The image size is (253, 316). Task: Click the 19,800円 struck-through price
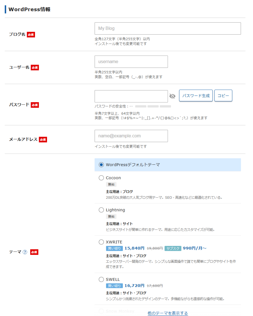(x=155, y=248)
